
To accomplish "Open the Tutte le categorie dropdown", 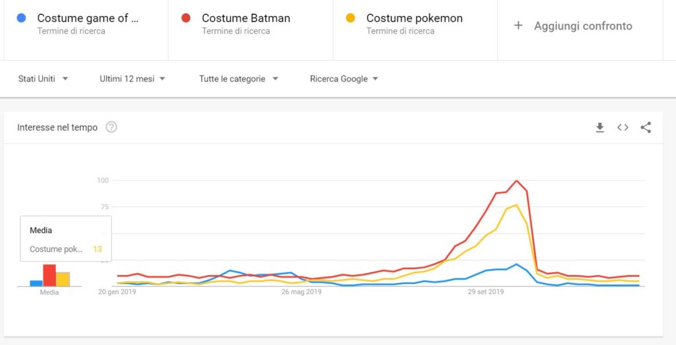I will 238,79.
